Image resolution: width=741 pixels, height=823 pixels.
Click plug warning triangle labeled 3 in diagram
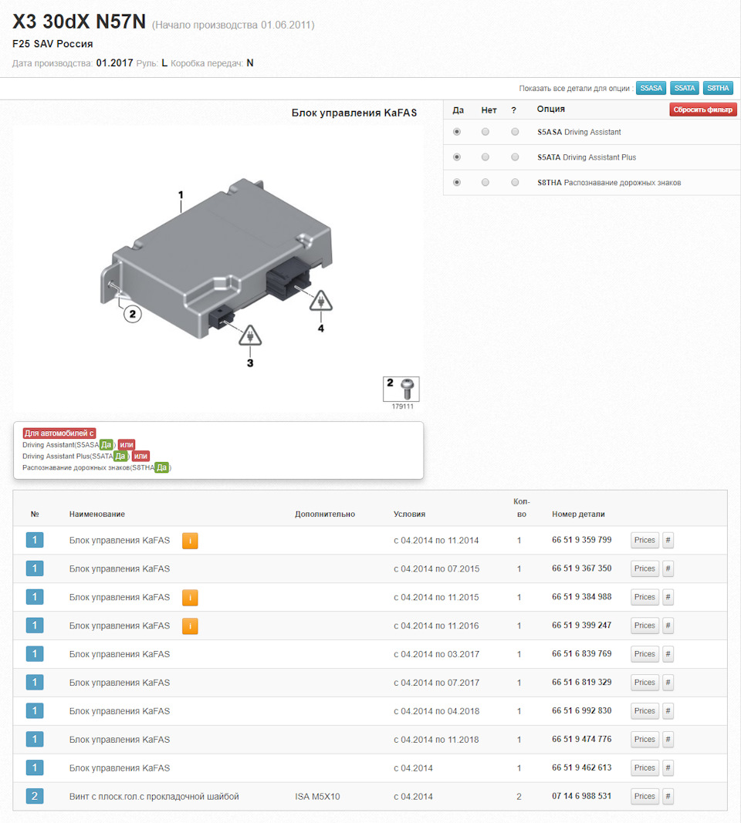point(250,336)
